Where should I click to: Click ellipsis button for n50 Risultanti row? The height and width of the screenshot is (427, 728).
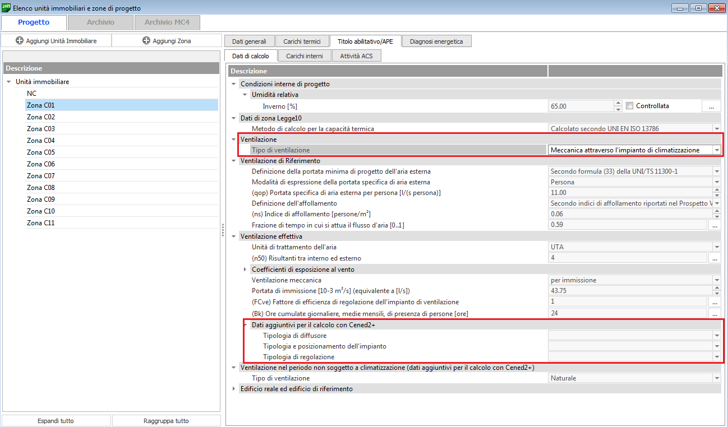point(714,258)
